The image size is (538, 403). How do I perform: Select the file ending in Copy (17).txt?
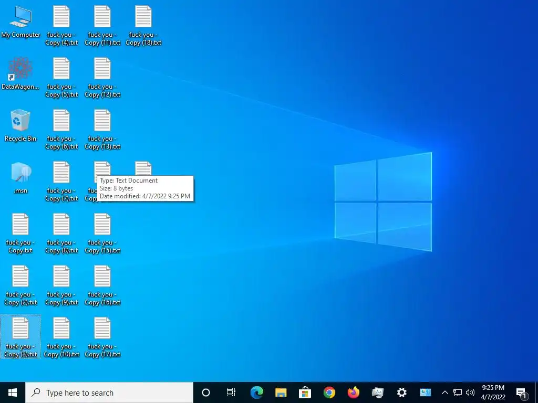[x=102, y=338]
